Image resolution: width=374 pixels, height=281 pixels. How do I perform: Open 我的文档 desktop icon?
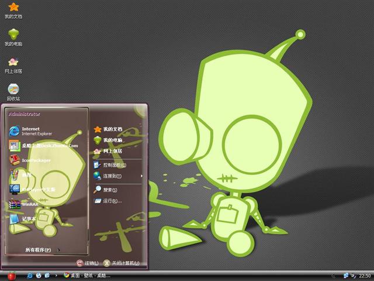tap(13, 11)
